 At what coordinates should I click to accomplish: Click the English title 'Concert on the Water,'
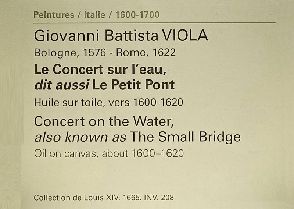click(x=104, y=121)
